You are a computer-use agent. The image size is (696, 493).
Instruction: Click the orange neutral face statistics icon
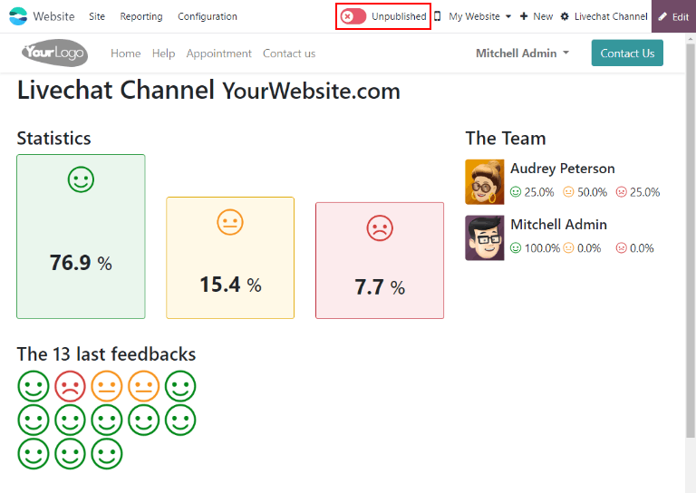pos(230,222)
